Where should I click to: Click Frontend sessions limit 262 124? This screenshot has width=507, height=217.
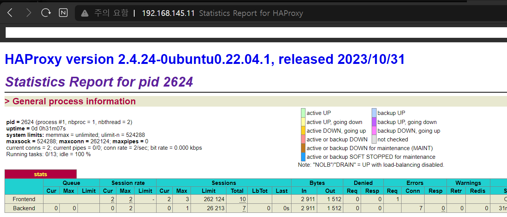click(214, 199)
